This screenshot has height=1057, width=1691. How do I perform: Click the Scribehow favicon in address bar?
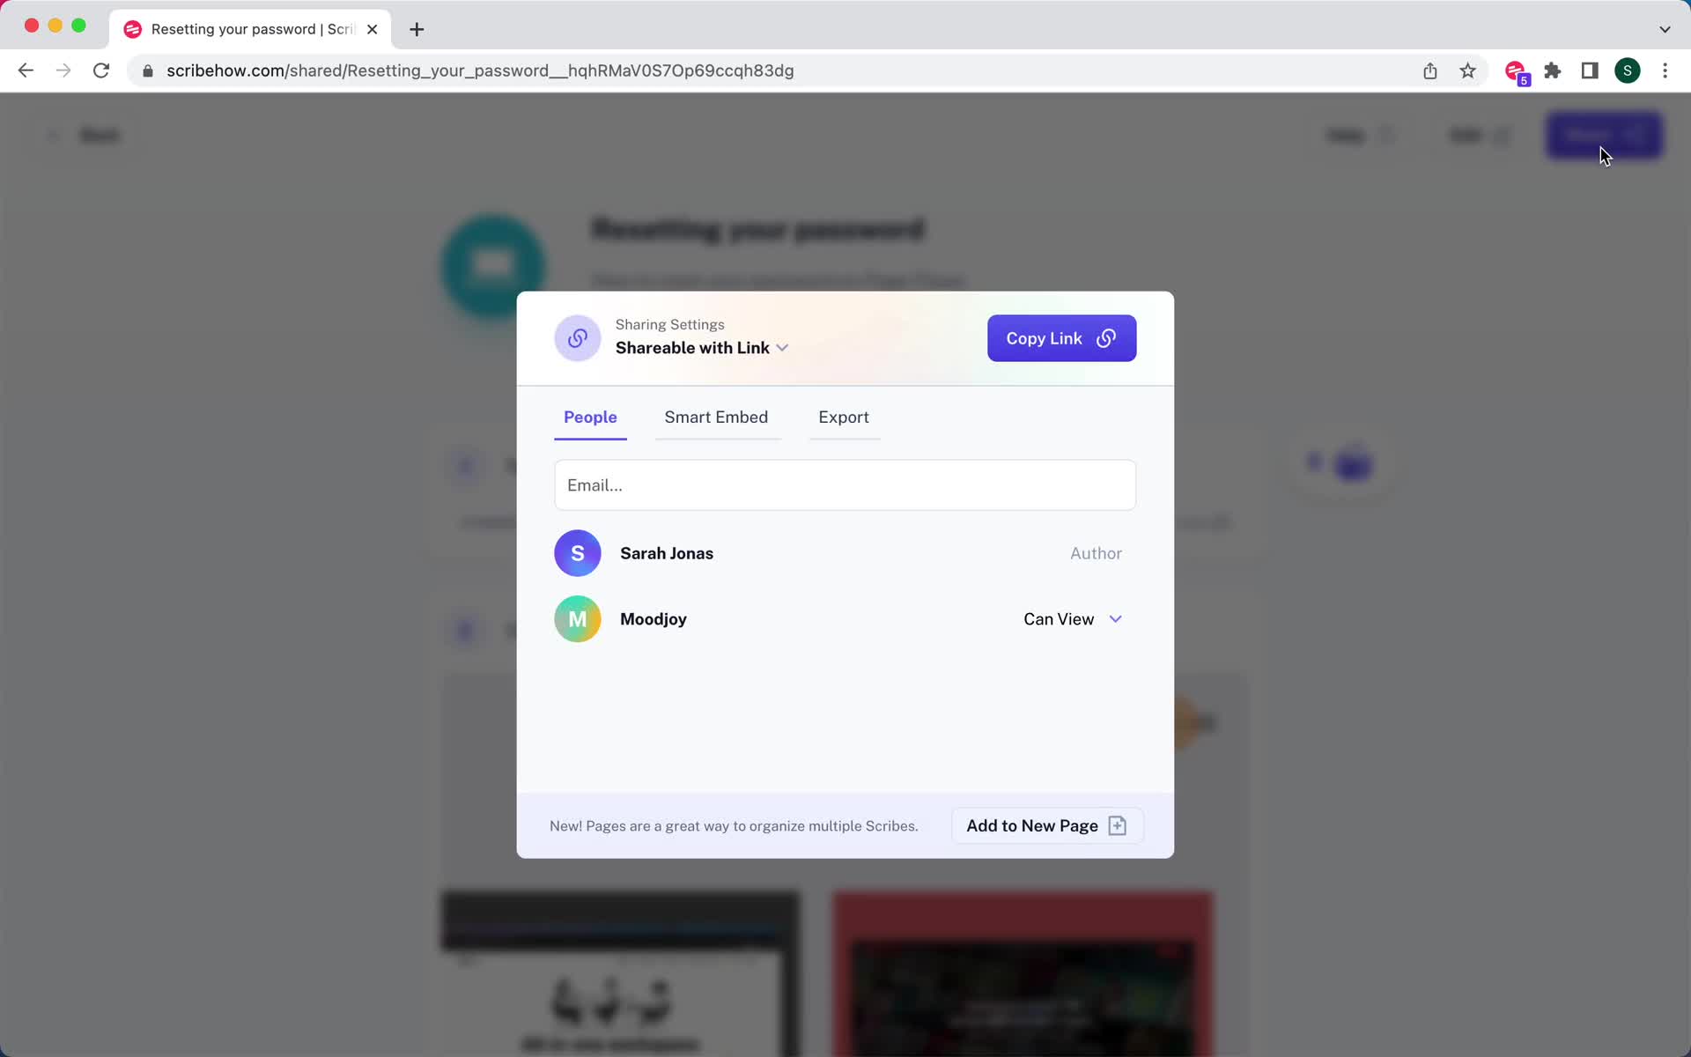pyautogui.click(x=134, y=29)
